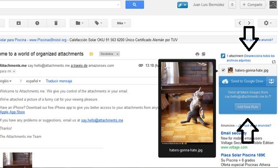278x168 pixels.
Task: Open the conversation in a new window icon
Action: click(x=203, y=54)
